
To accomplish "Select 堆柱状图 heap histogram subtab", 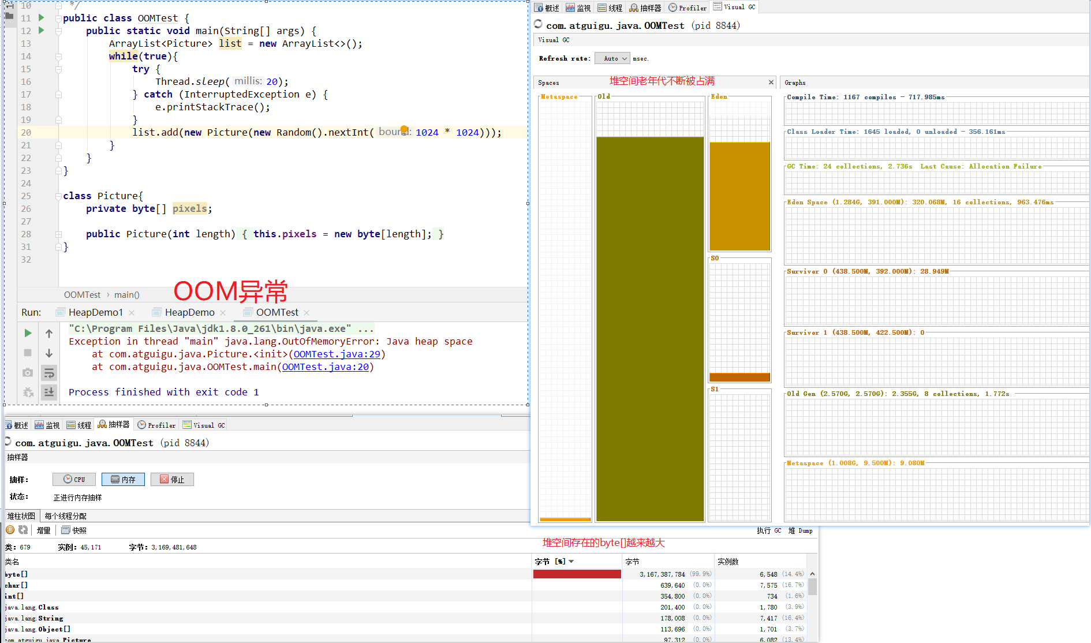I will (x=21, y=515).
